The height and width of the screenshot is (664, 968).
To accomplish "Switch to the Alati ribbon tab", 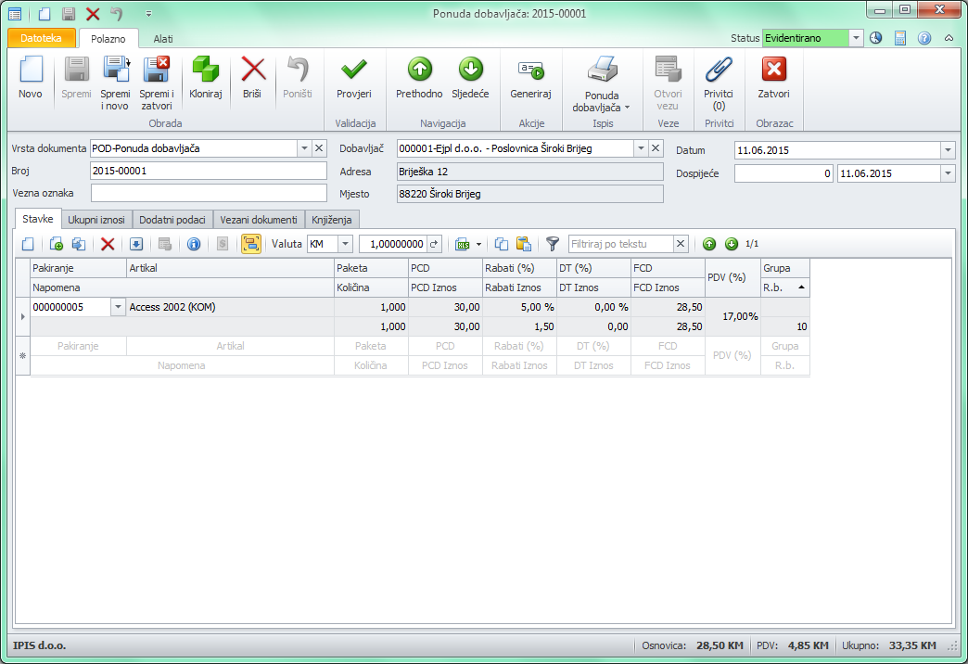I will (x=163, y=38).
